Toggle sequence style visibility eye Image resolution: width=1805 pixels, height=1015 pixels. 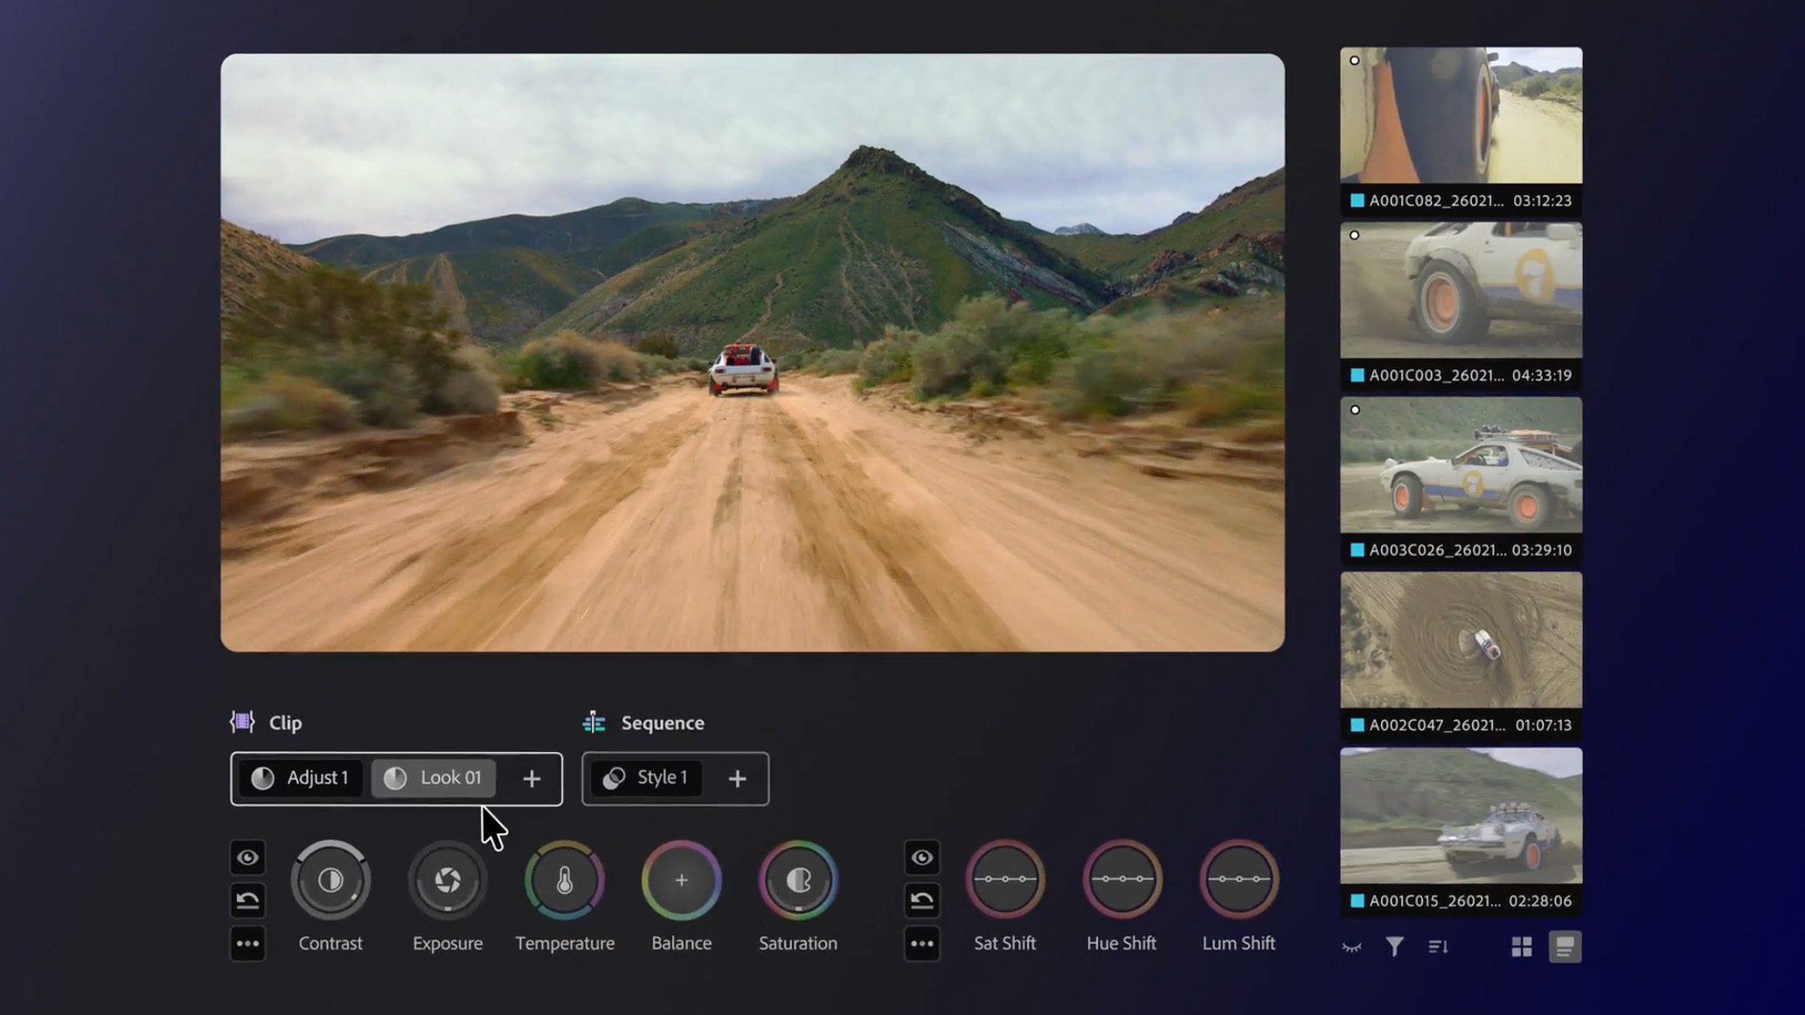[x=921, y=857]
